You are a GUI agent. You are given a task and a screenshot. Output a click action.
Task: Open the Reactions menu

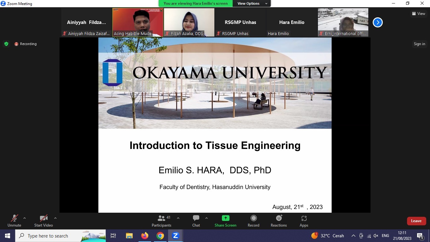tap(279, 221)
